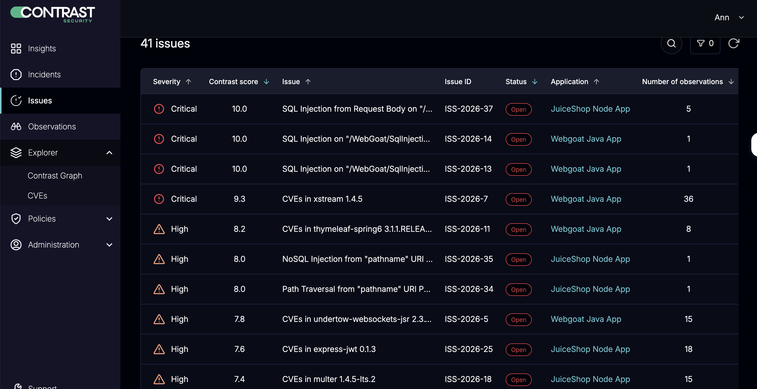Viewport: 757px width, 389px height.
Task: Click the Incidents alert icon
Action: click(16, 75)
